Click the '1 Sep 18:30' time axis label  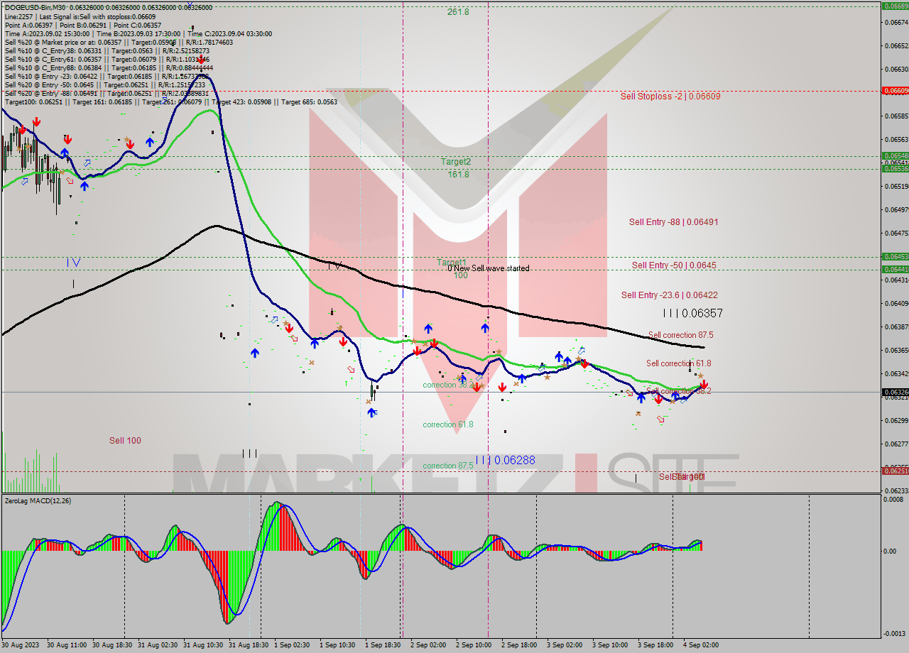(383, 645)
